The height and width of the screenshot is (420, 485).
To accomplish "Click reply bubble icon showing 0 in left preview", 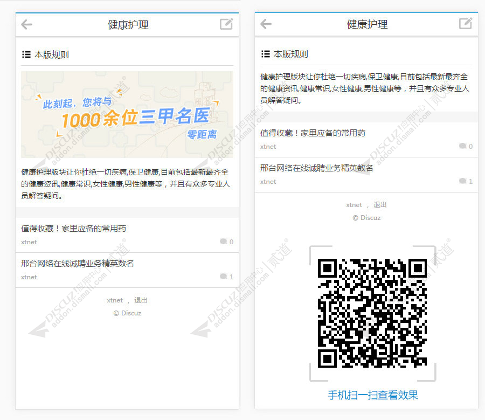I will point(223,242).
